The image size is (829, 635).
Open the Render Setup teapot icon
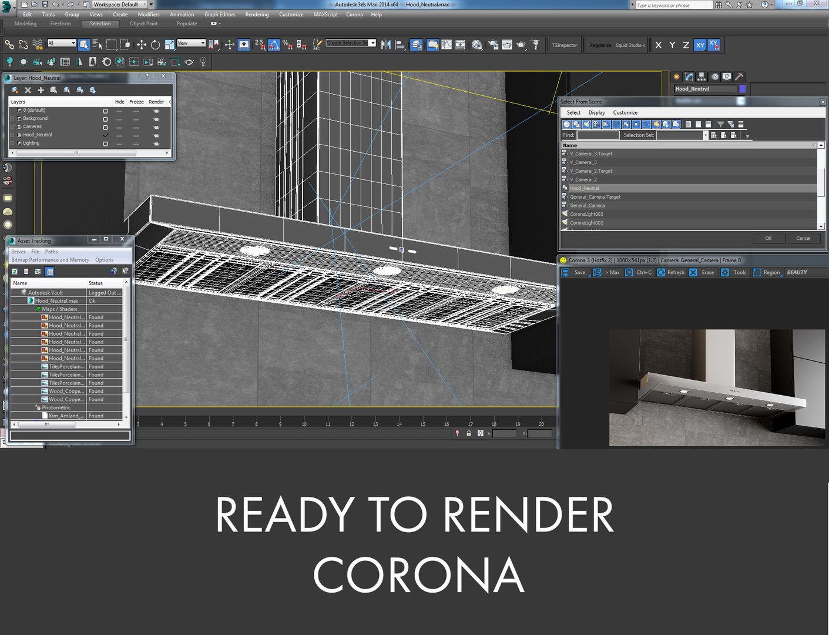tap(492, 45)
